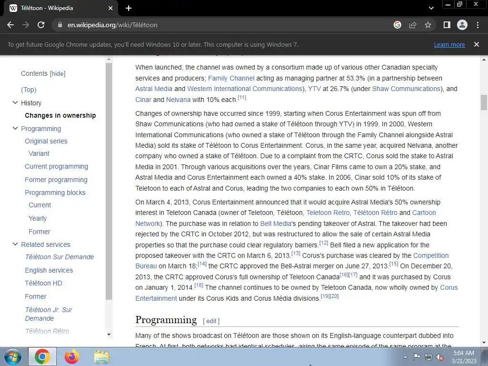This screenshot has width=488, height=366.
Task: Click the contents sidebar scrollbar thumb
Action: point(109,181)
